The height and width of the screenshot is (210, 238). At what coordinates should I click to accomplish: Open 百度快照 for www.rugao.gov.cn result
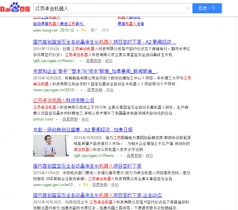(x=100, y=185)
